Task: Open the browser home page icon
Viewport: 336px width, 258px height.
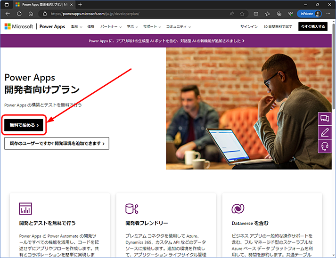Action: [31, 14]
